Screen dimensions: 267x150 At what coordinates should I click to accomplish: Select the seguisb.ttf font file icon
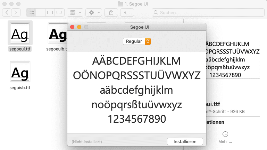coord(20,72)
